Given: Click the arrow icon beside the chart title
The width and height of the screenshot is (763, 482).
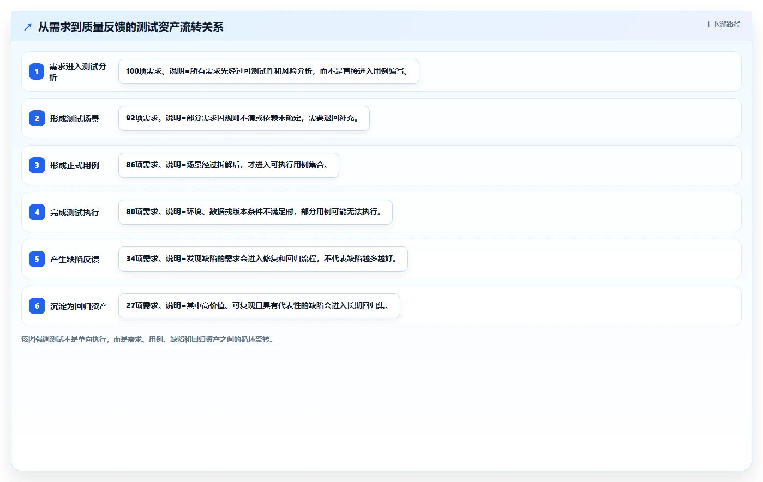Looking at the screenshot, I should point(28,27).
